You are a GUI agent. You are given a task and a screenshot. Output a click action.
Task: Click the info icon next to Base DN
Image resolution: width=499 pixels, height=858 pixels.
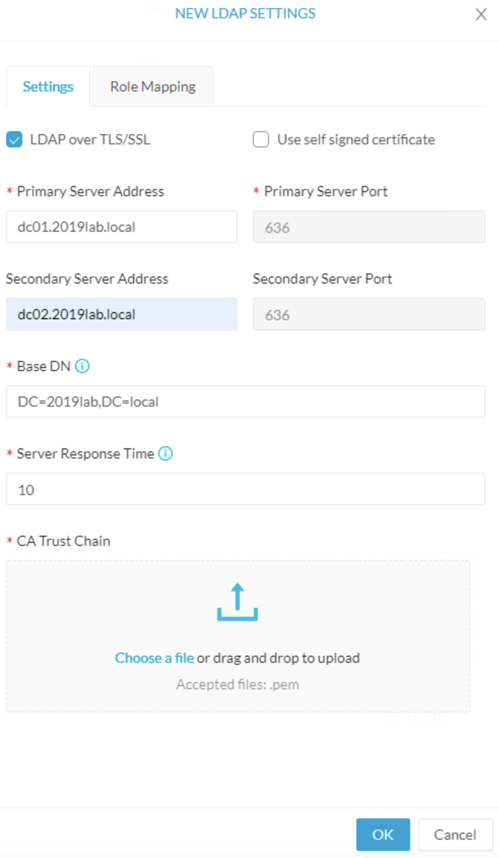tap(83, 366)
